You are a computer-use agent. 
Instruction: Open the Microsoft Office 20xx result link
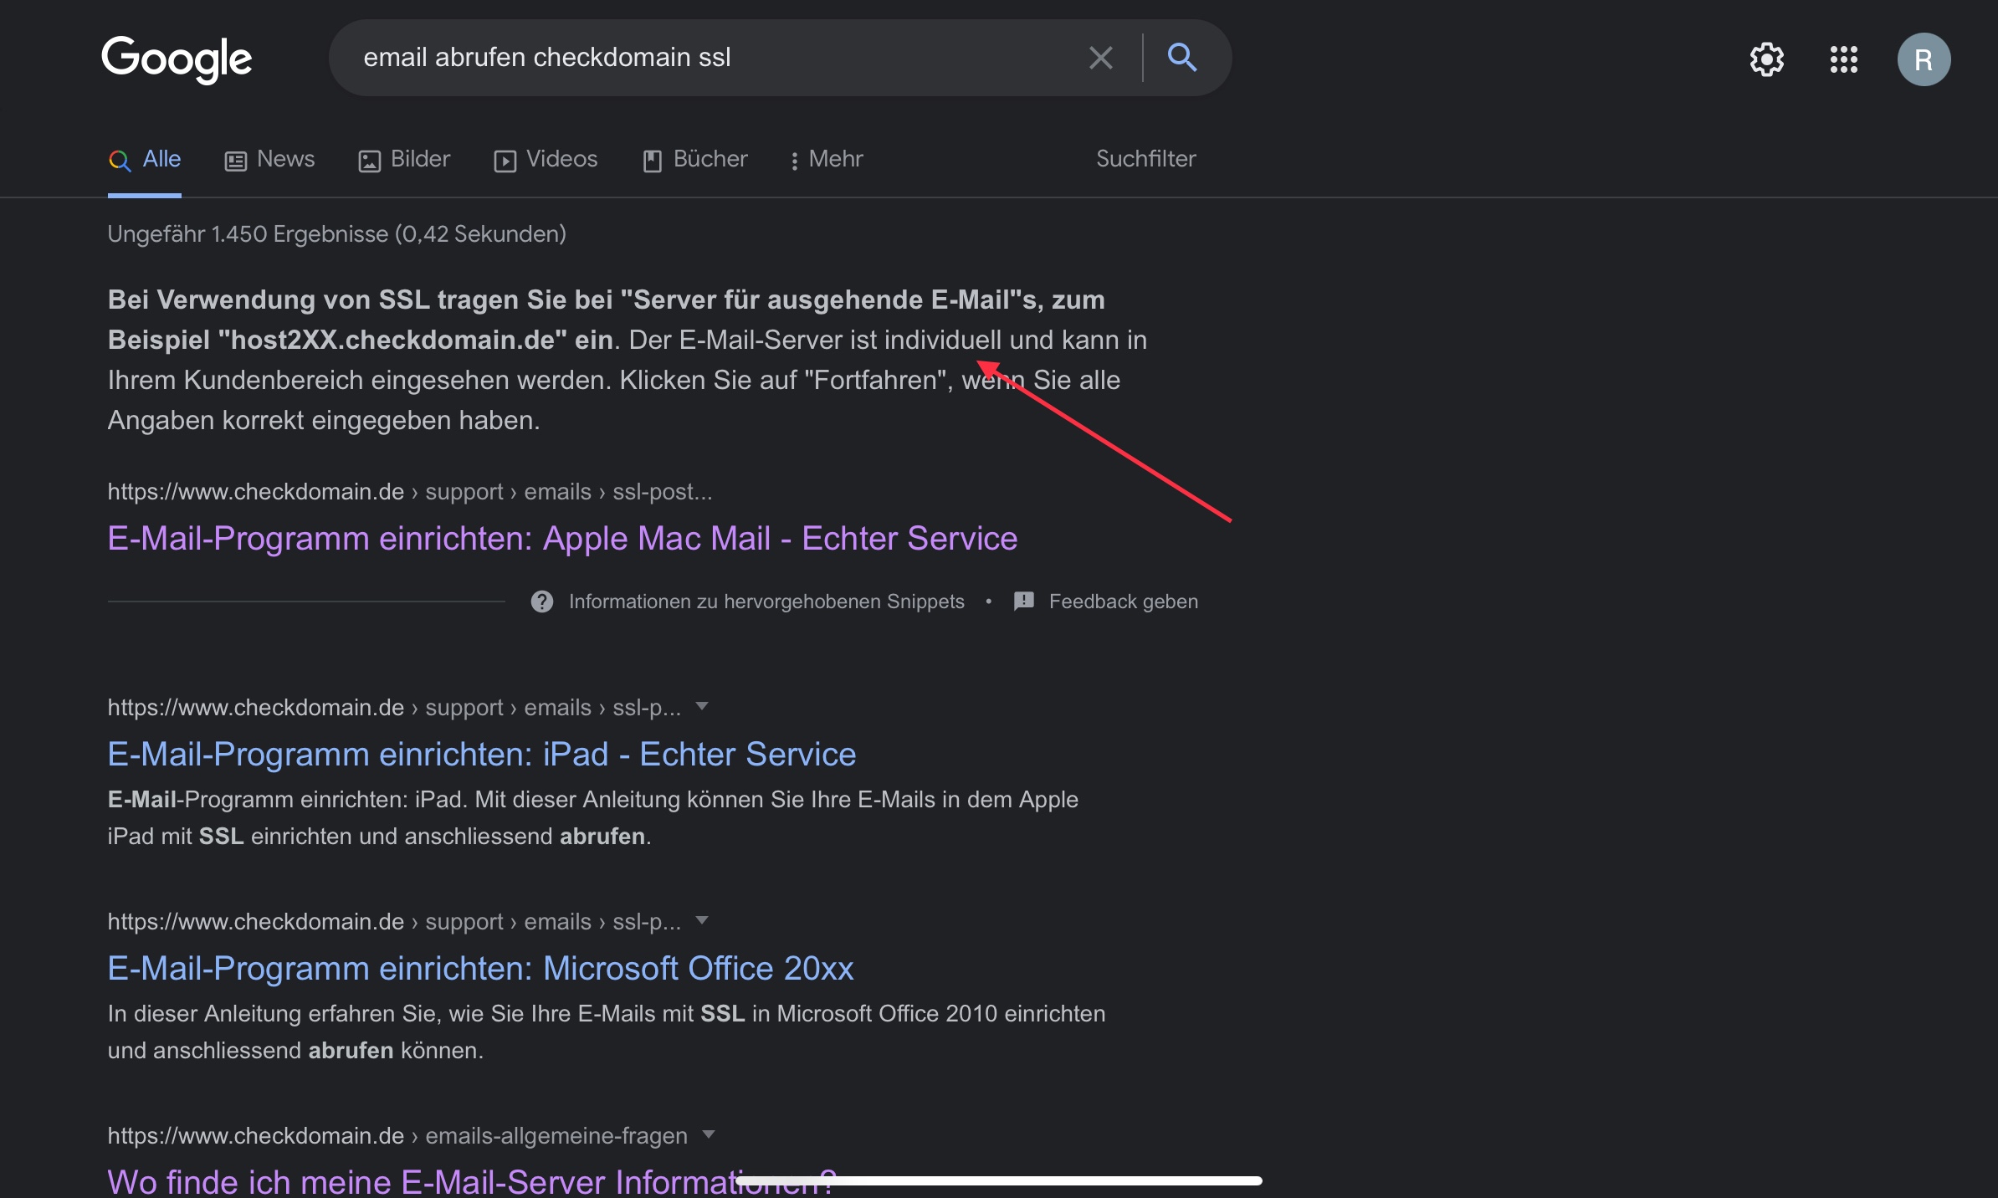pos(480,968)
